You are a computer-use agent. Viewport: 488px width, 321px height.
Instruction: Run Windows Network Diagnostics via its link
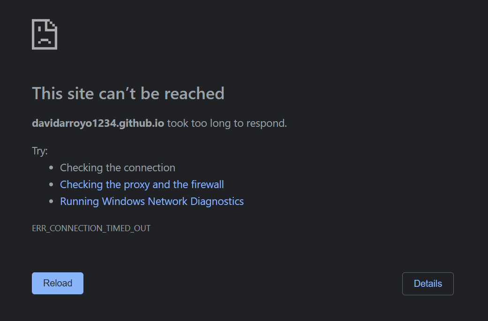pos(152,201)
